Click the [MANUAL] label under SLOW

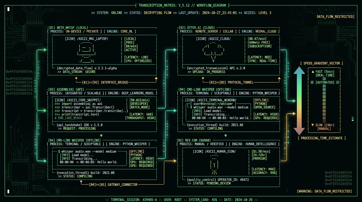pyautogui.click(x=324, y=129)
